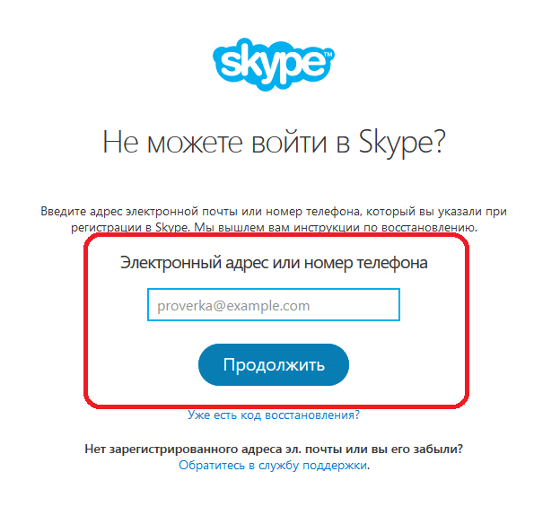
Task: Click the proverka@example.com placeholder text
Action: click(x=233, y=306)
